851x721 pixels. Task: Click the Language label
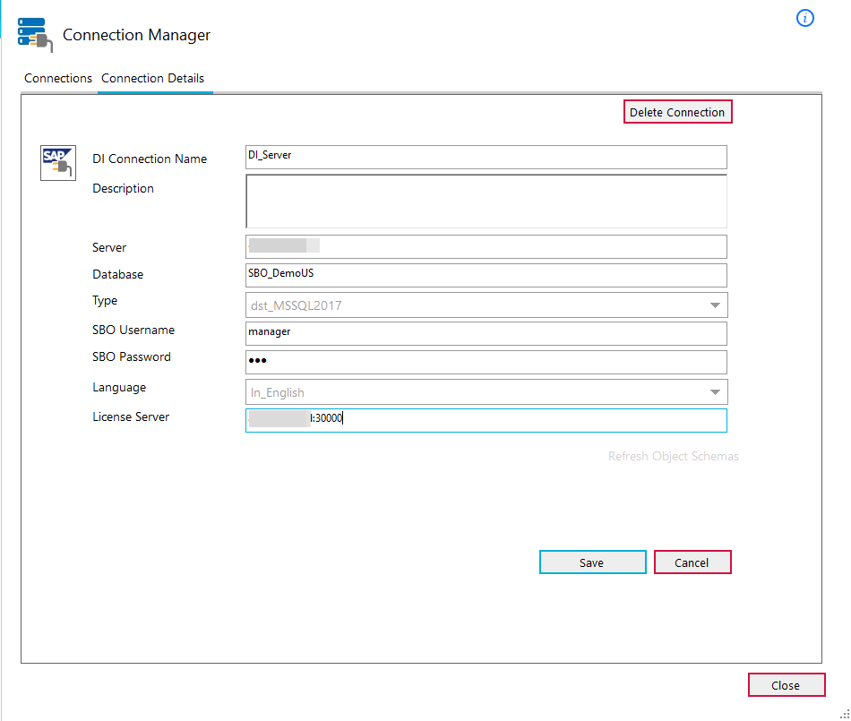tap(119, 387)
